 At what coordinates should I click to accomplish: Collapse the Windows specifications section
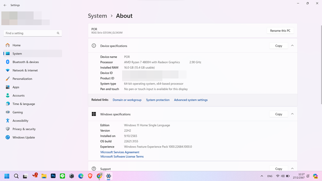[x=292, y=114]
